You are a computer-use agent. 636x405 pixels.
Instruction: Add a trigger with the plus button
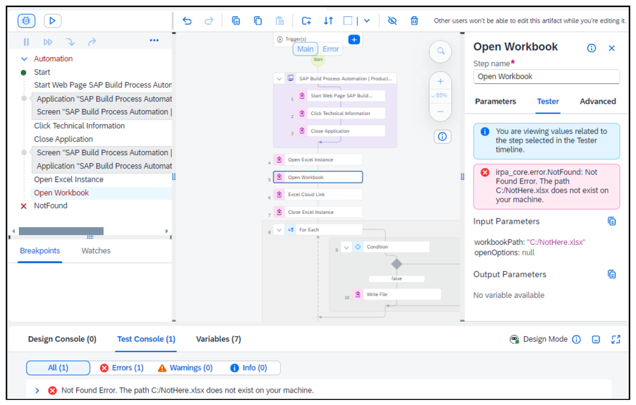[354, 40]
